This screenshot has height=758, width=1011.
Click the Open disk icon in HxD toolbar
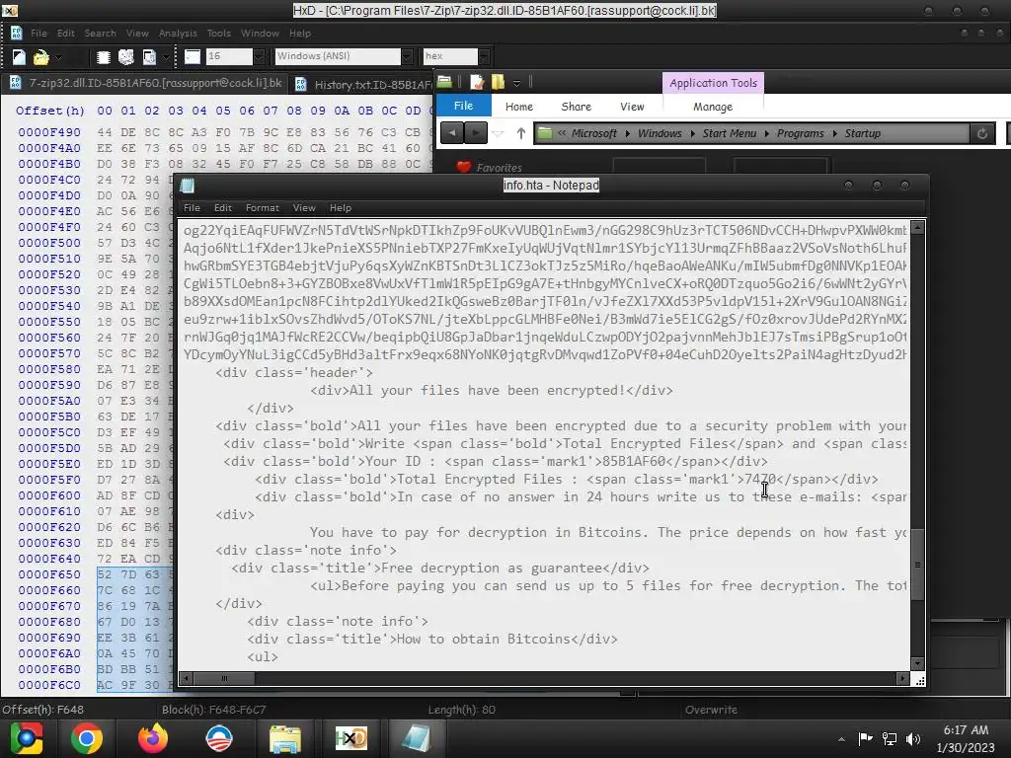pos(126,57)
